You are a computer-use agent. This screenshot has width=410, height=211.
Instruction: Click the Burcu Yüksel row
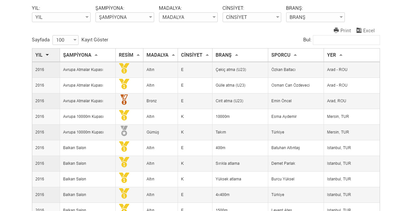pyautogui.click(x=206, y=179)
